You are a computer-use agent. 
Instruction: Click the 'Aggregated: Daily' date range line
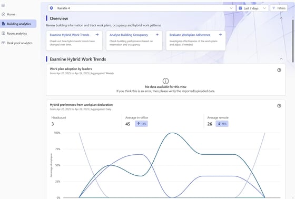81,109
